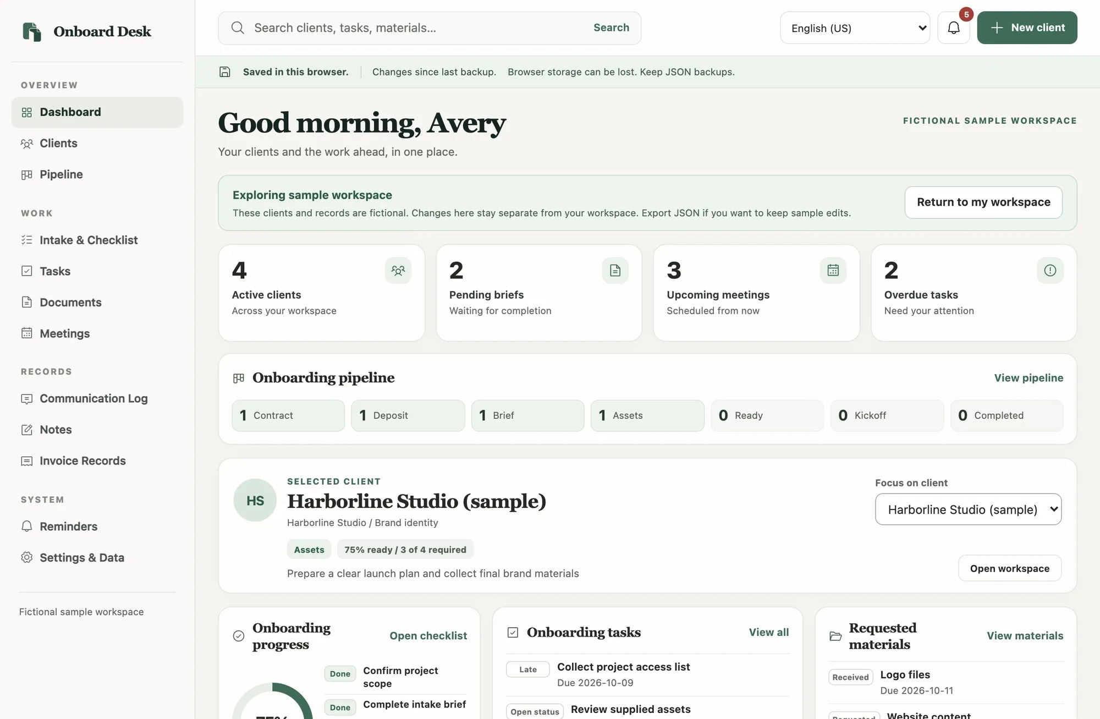Image resolution: width=1100 pixels, height=719 pixels.
Task: Click the Onboard Desk logo icon
Action: click(32, 31)
